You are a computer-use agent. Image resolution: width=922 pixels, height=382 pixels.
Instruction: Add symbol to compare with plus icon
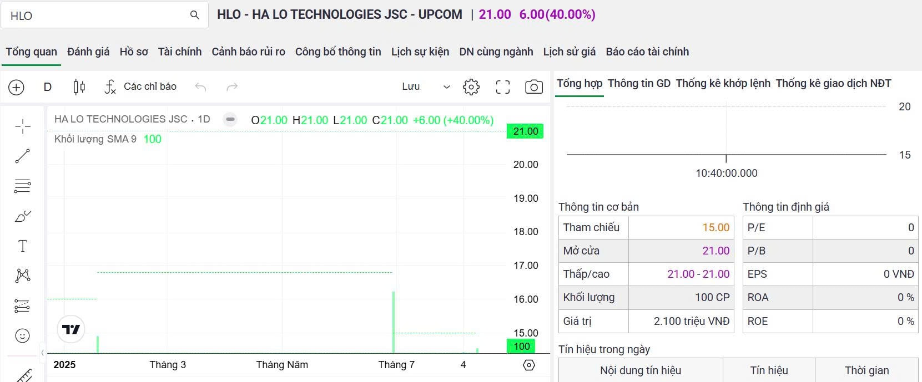17,87
